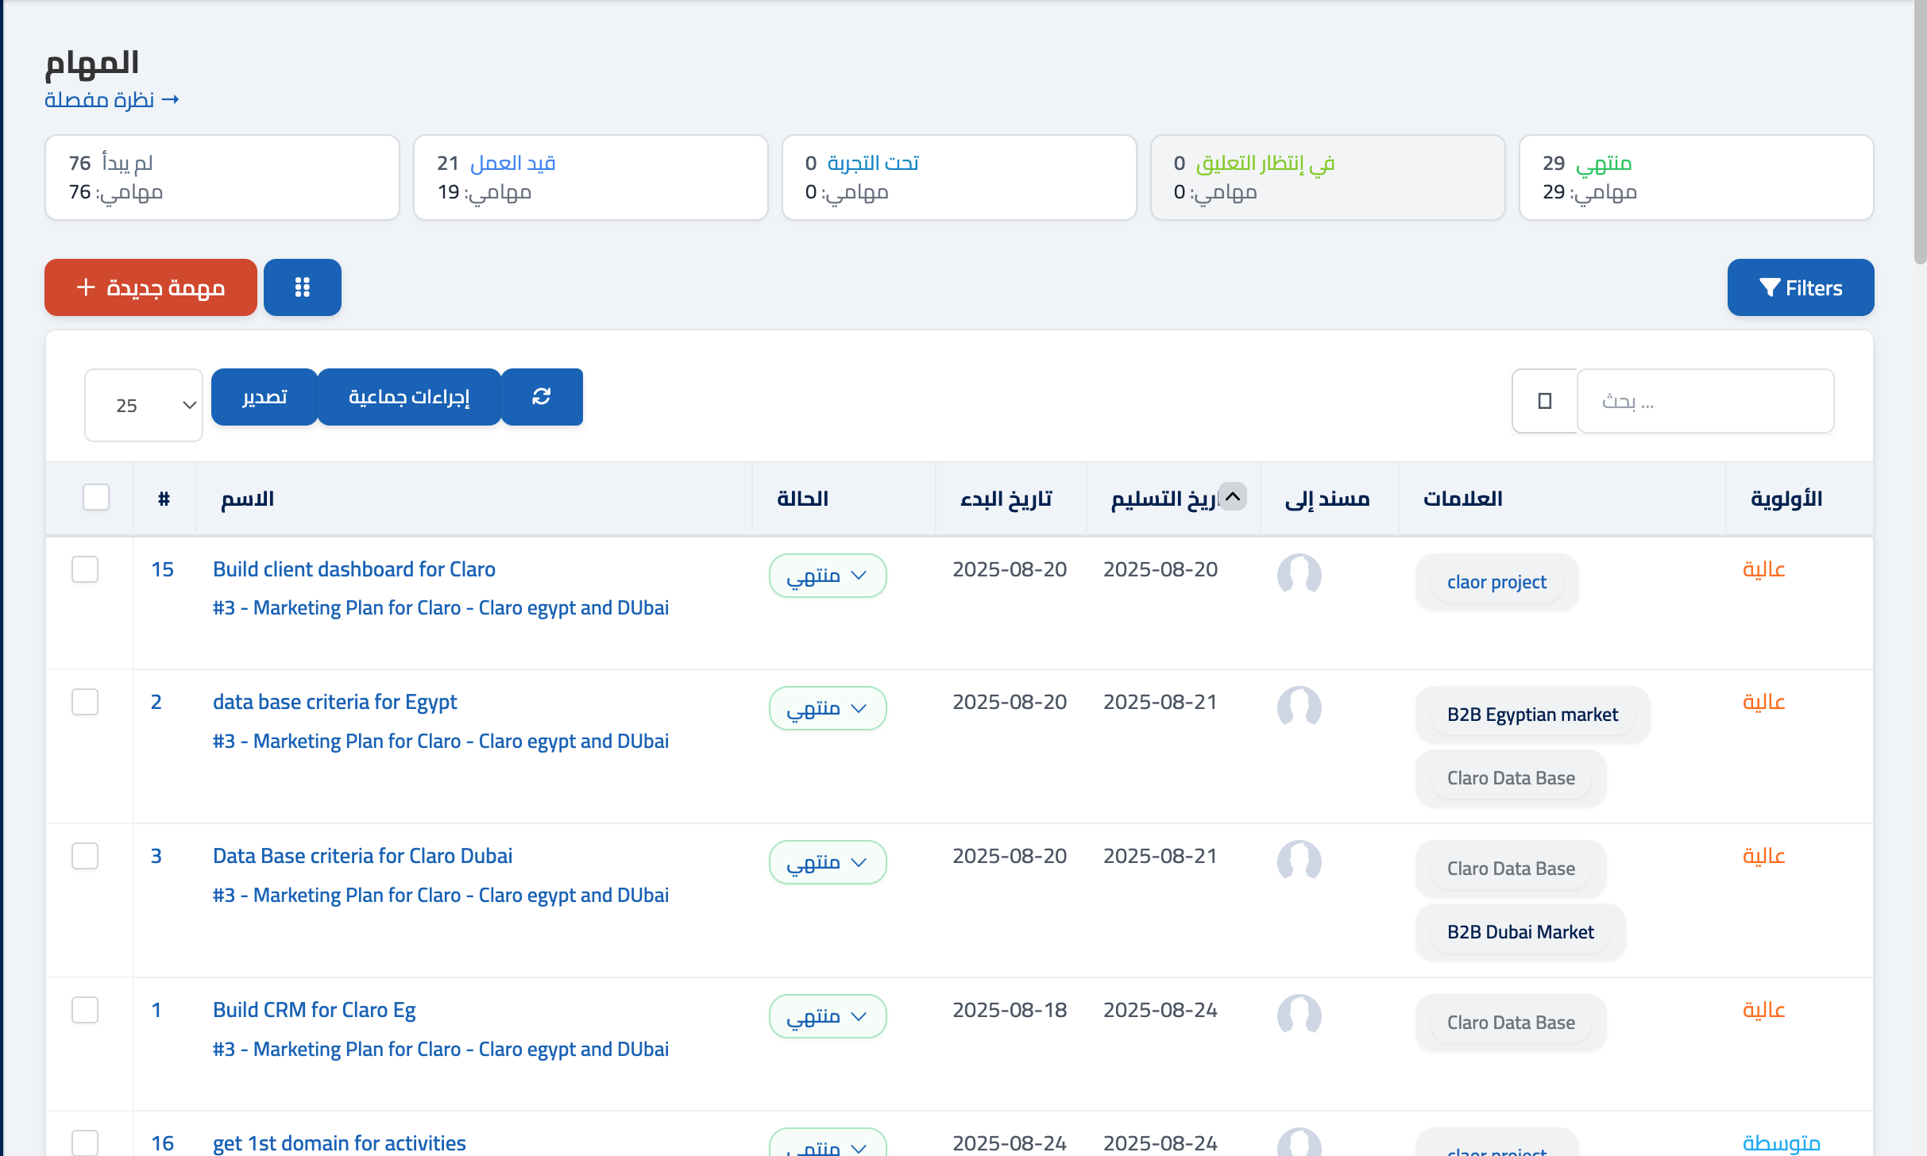Screen dimensions: 1927x1156
Task: Select the checkbox for task 3
Action: click(x=85, y=856)
